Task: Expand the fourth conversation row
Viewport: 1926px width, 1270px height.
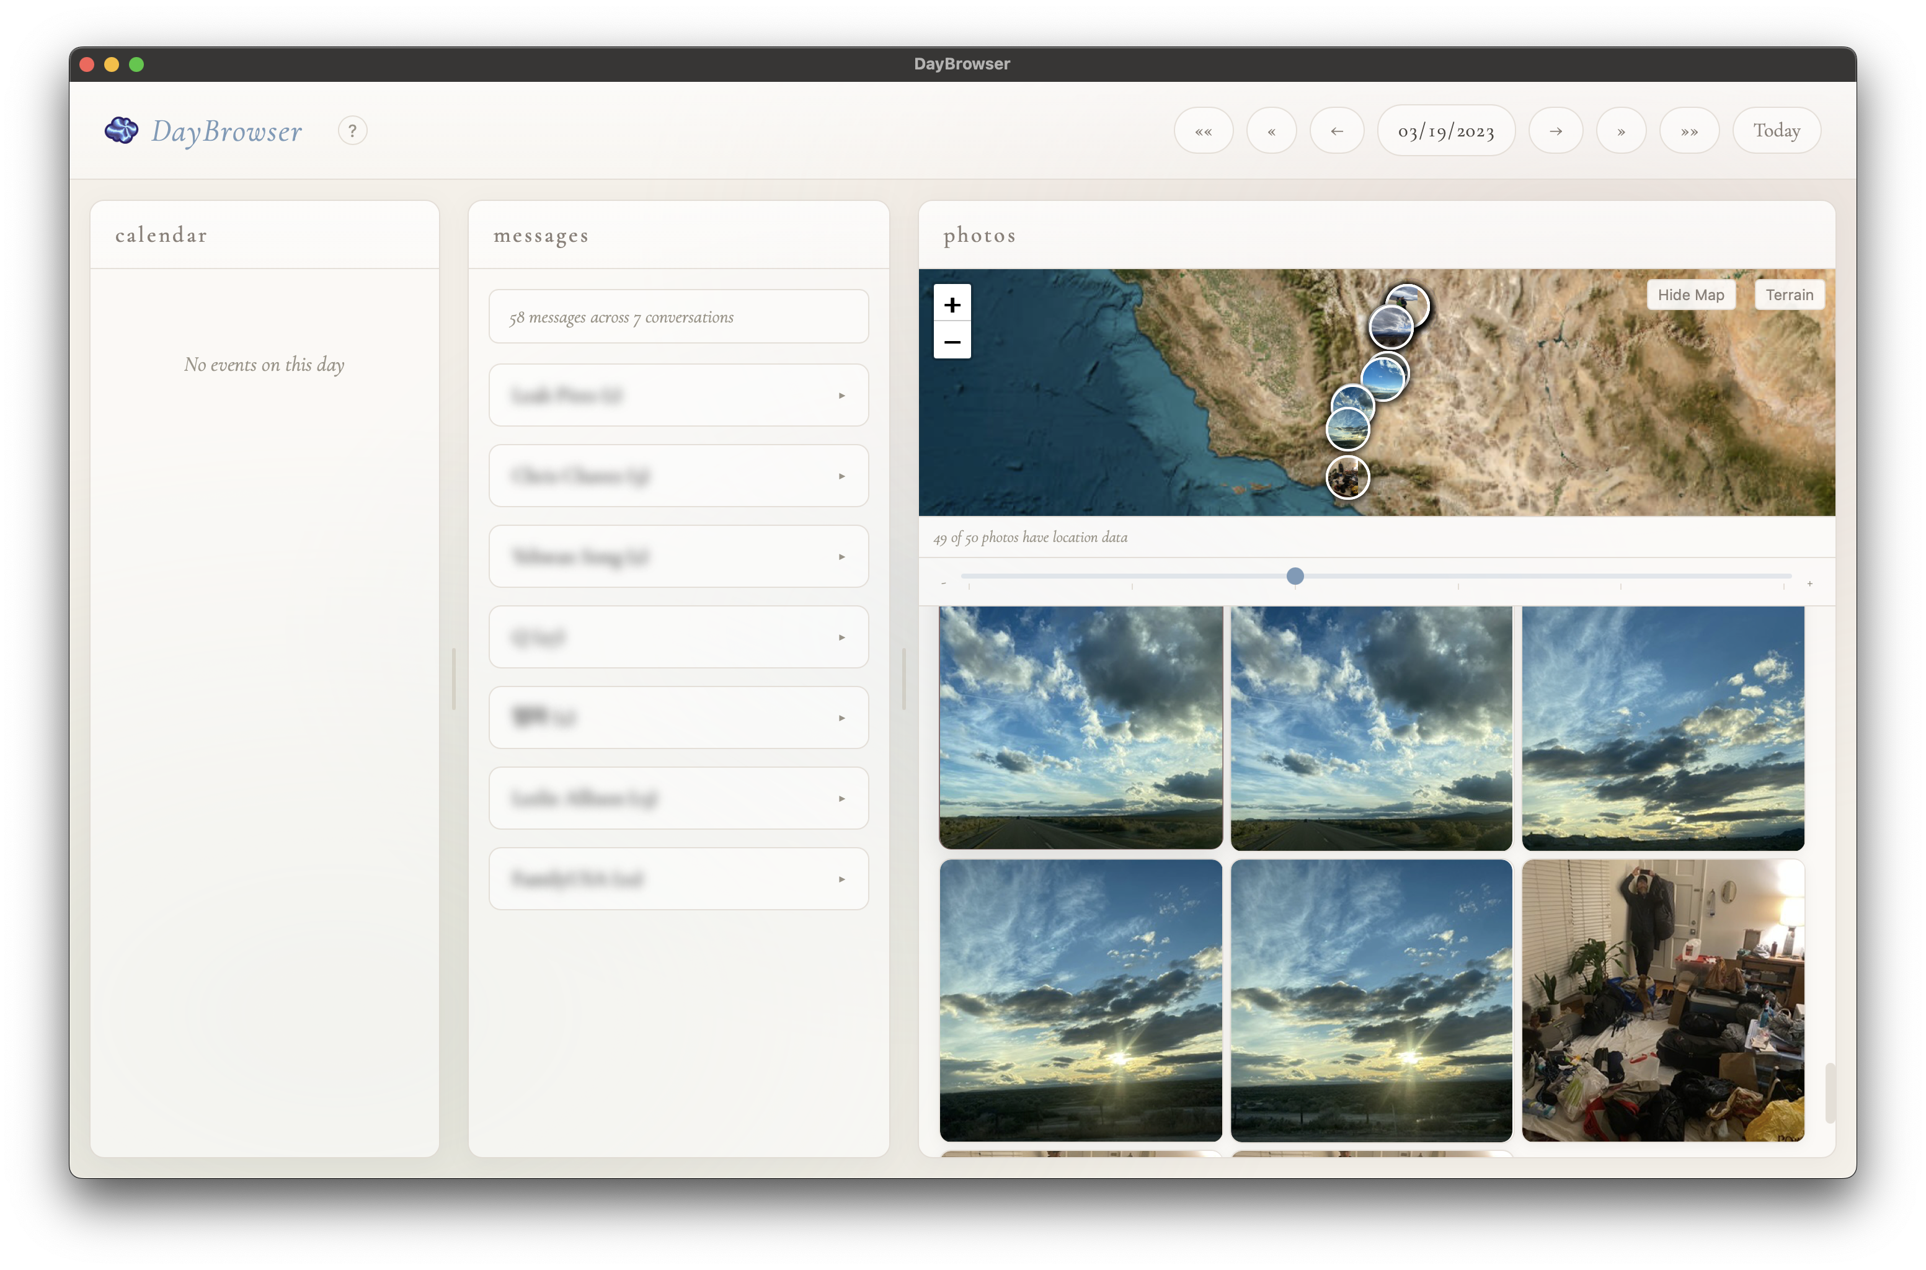Action: click(679, 637)
